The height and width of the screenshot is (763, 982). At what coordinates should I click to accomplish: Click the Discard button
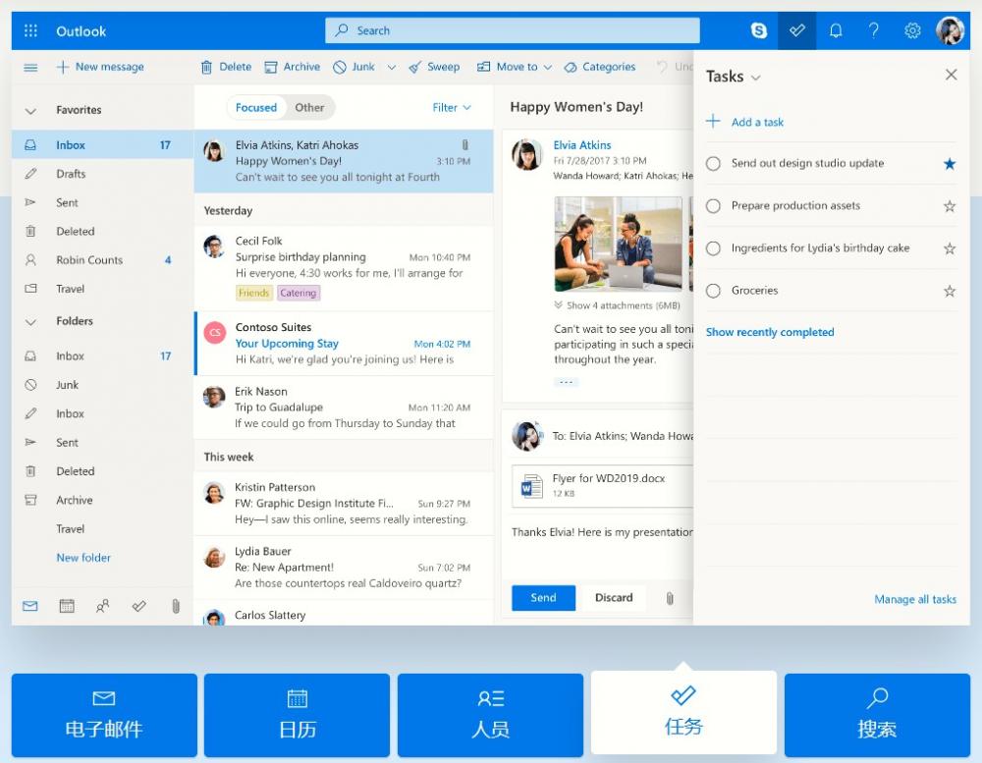click(614, 598)
